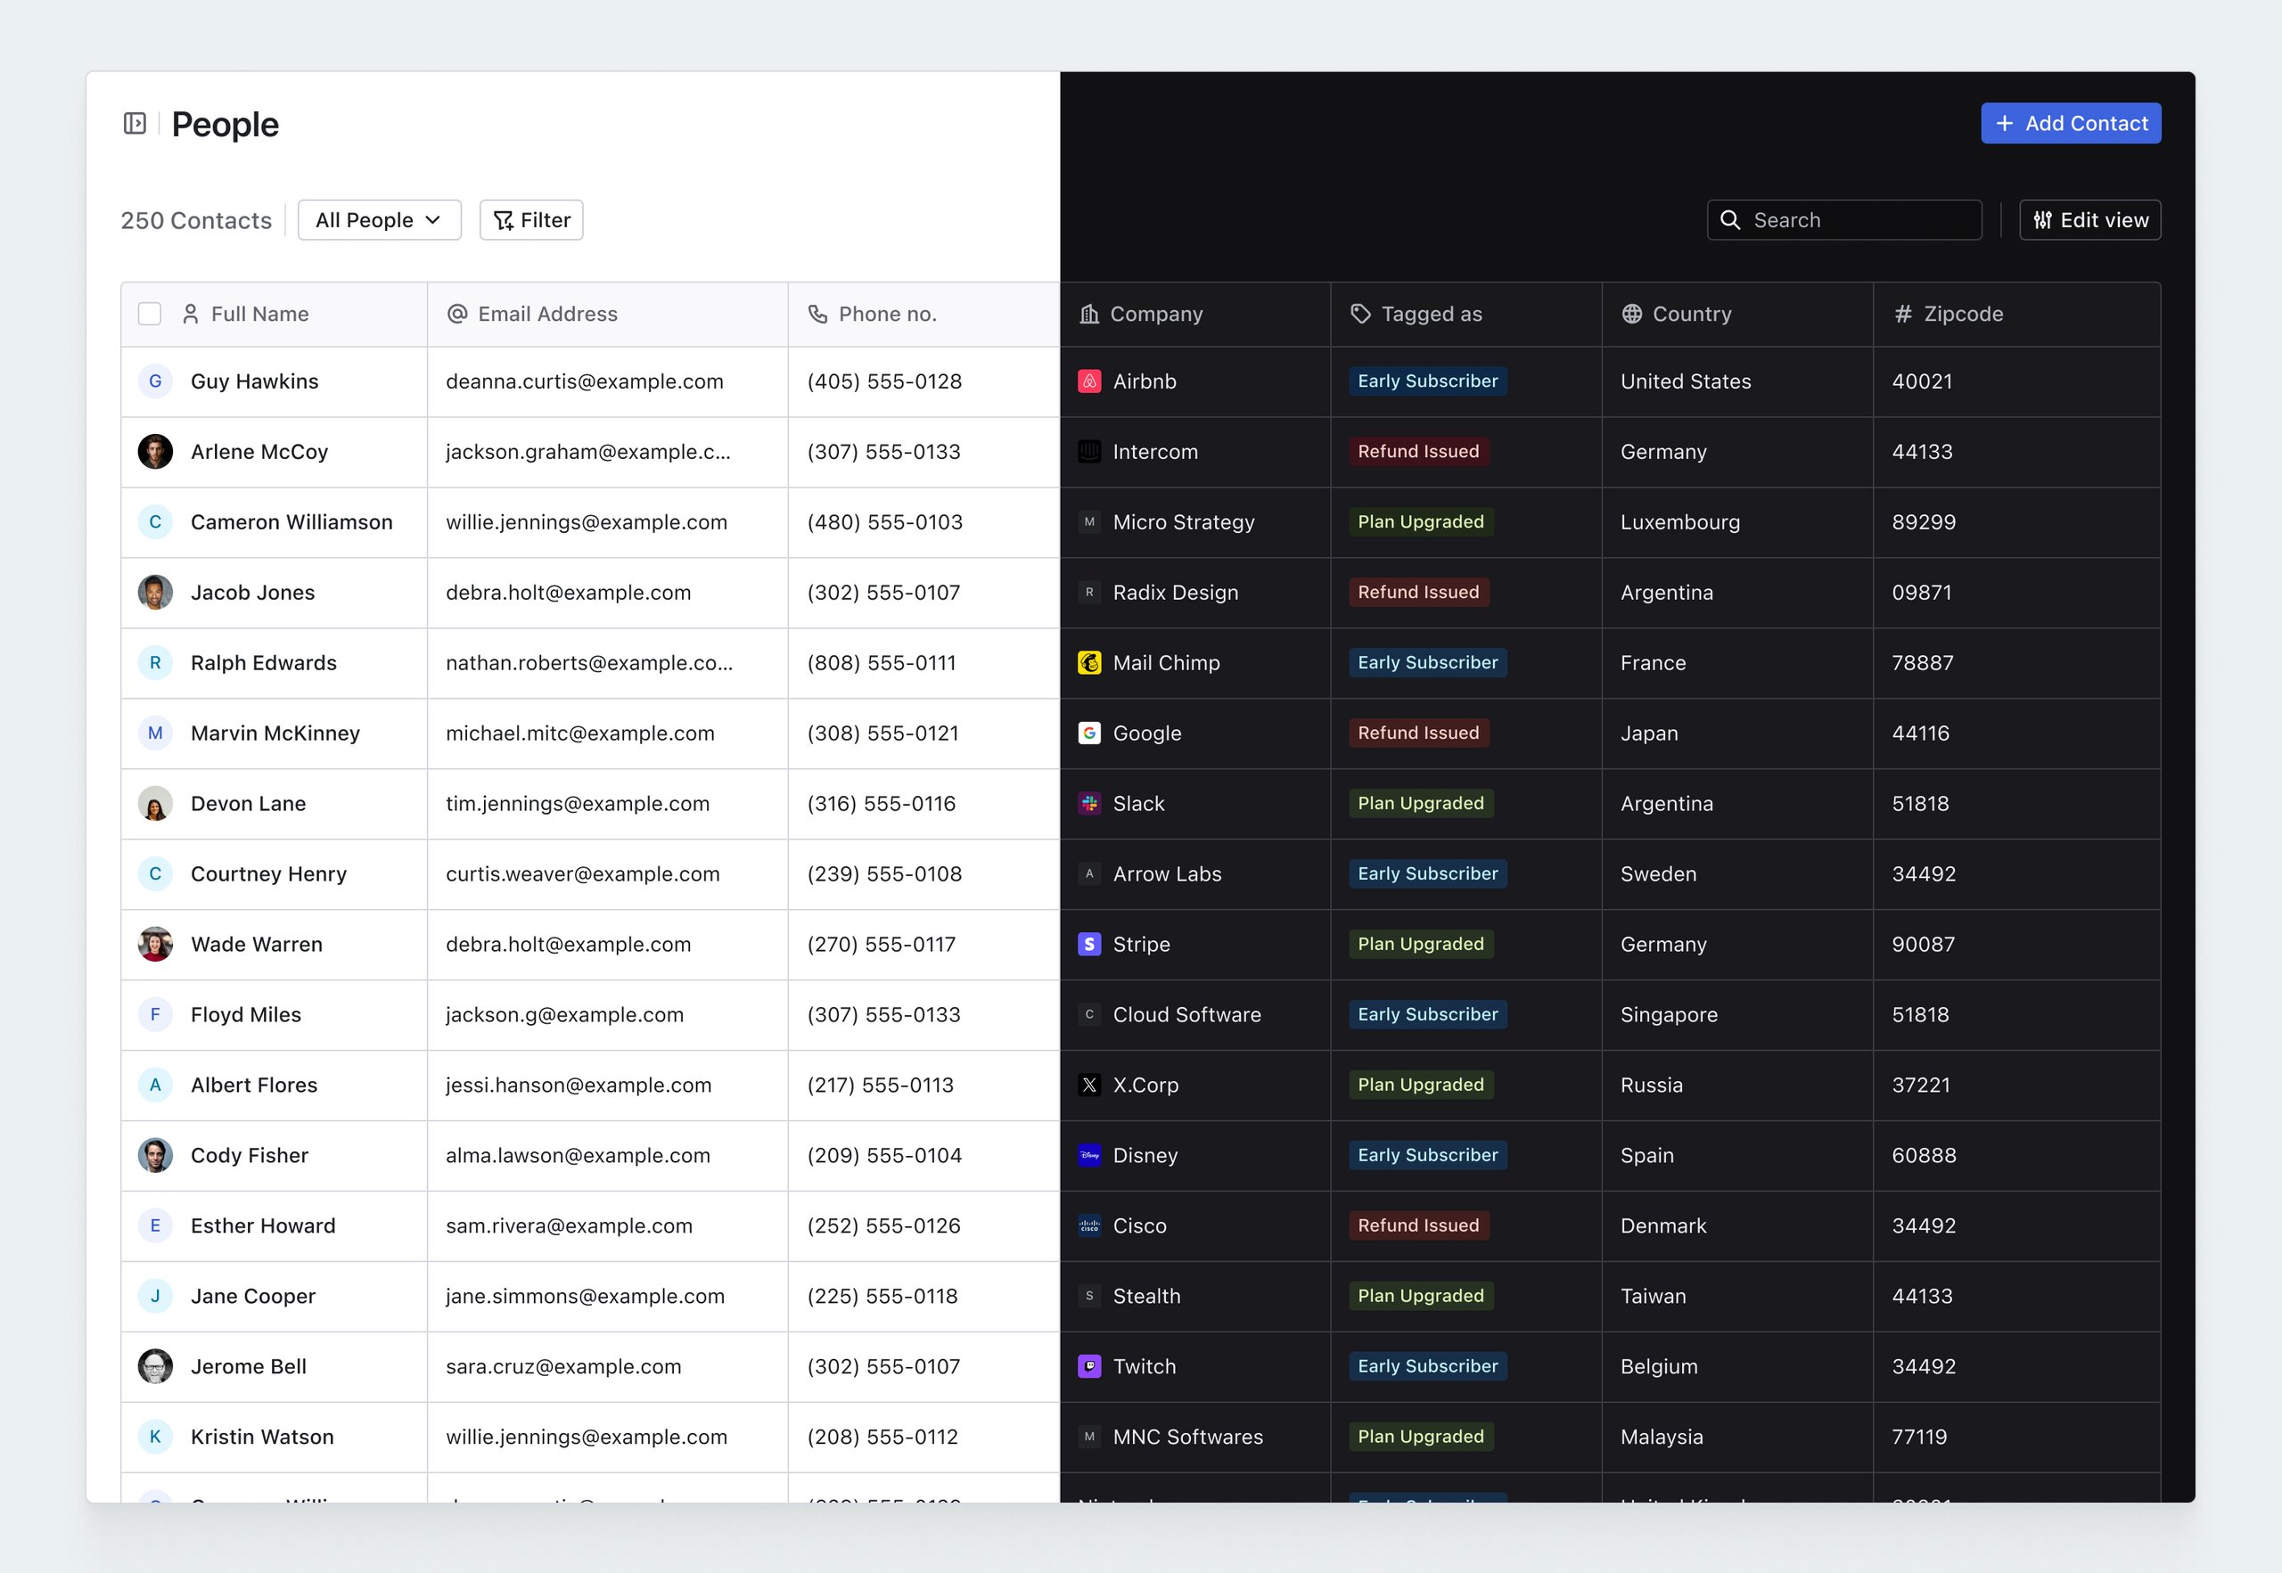Click the magnifier icon in the search box

(x=1731, y=220)
